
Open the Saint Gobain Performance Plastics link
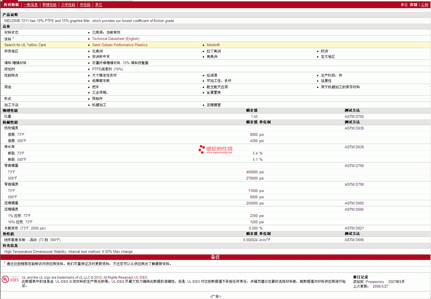tap(120, 45)
